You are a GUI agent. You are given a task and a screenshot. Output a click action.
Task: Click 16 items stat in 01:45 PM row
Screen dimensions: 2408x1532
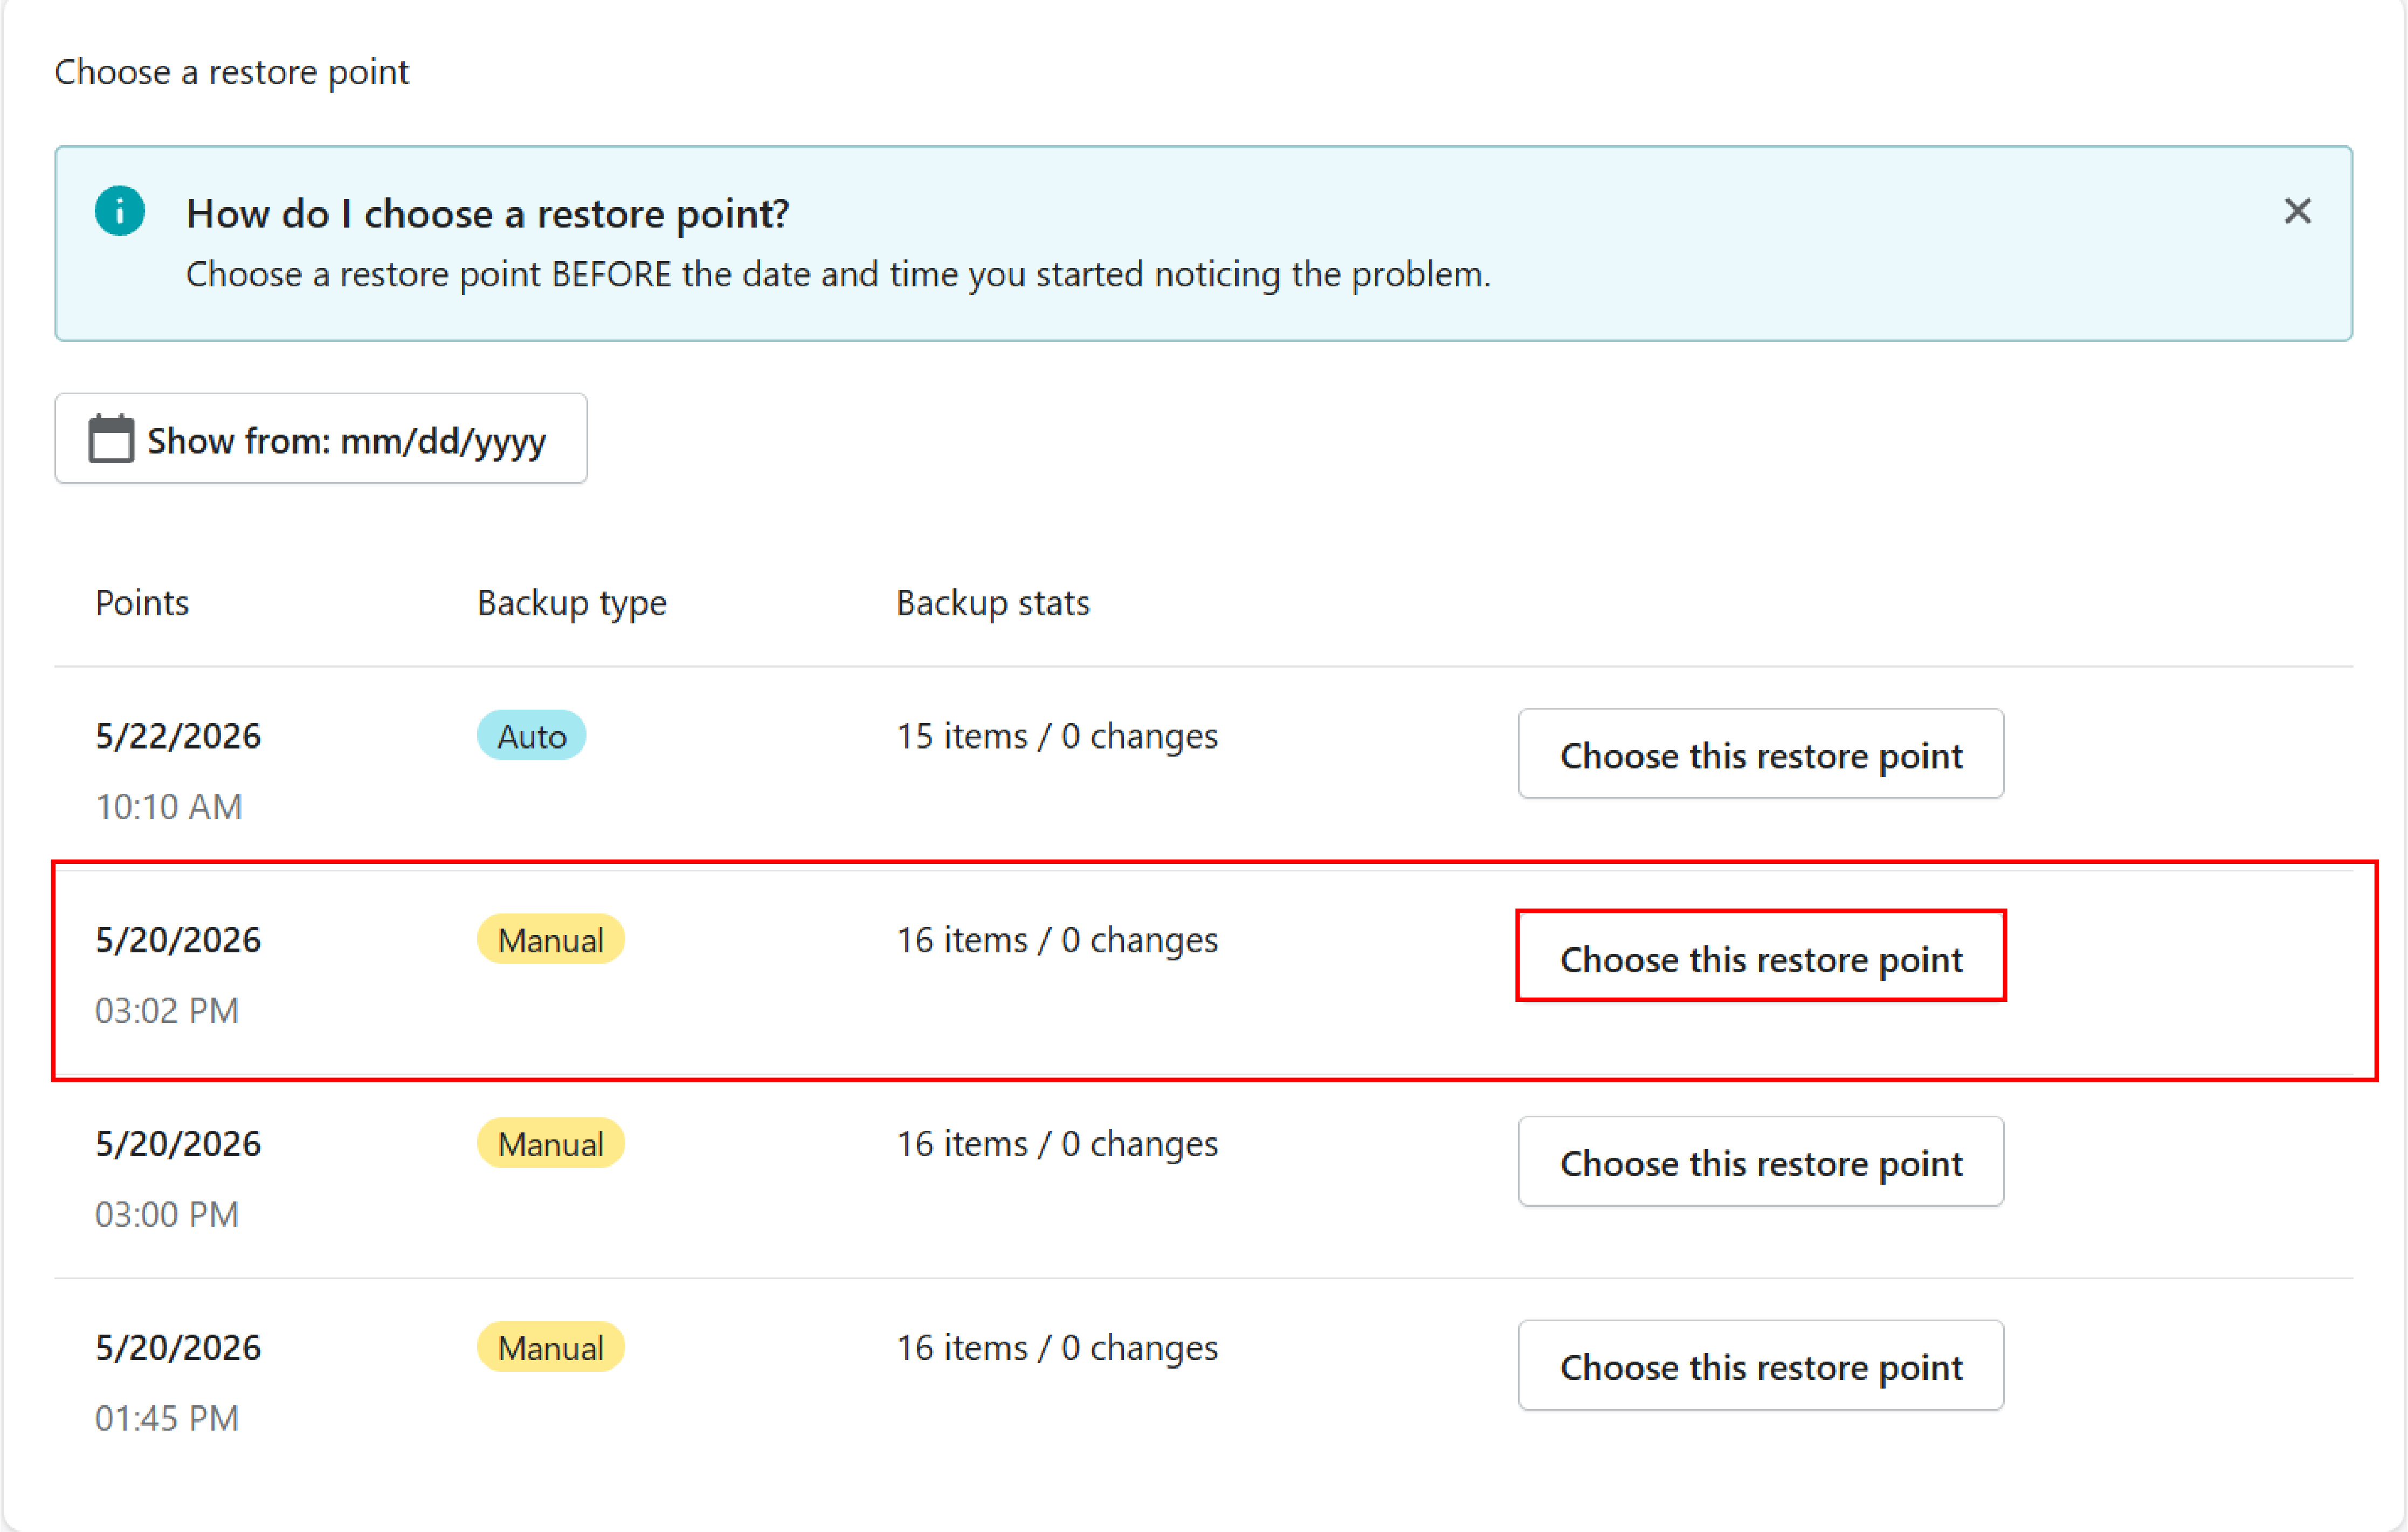click(x=1057, y=1348)
